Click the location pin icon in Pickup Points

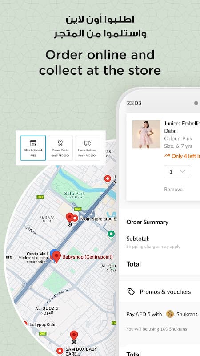click(x=60, y=143)
